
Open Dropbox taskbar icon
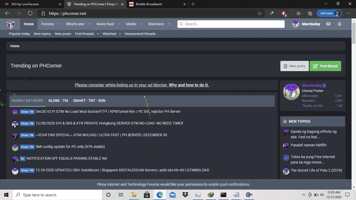(185, 195)
